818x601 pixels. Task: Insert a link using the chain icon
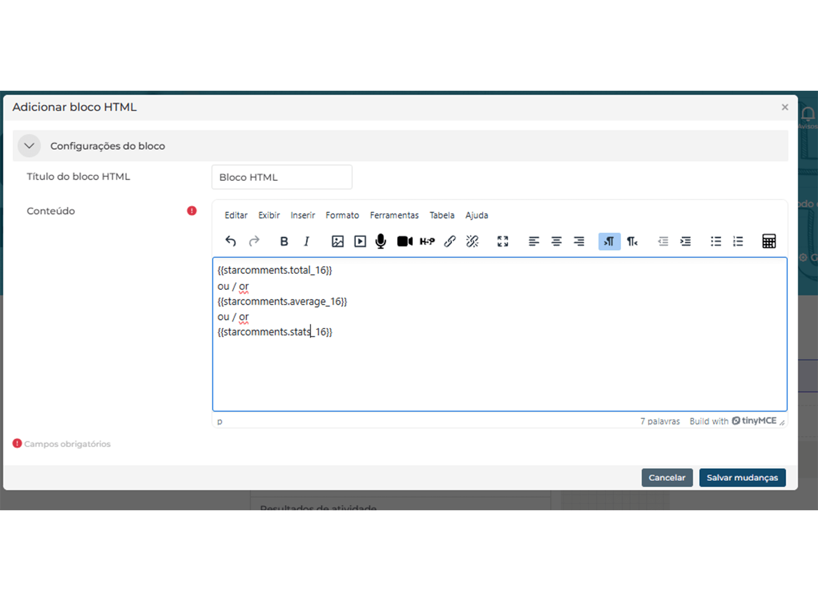(x=450, y=241)
